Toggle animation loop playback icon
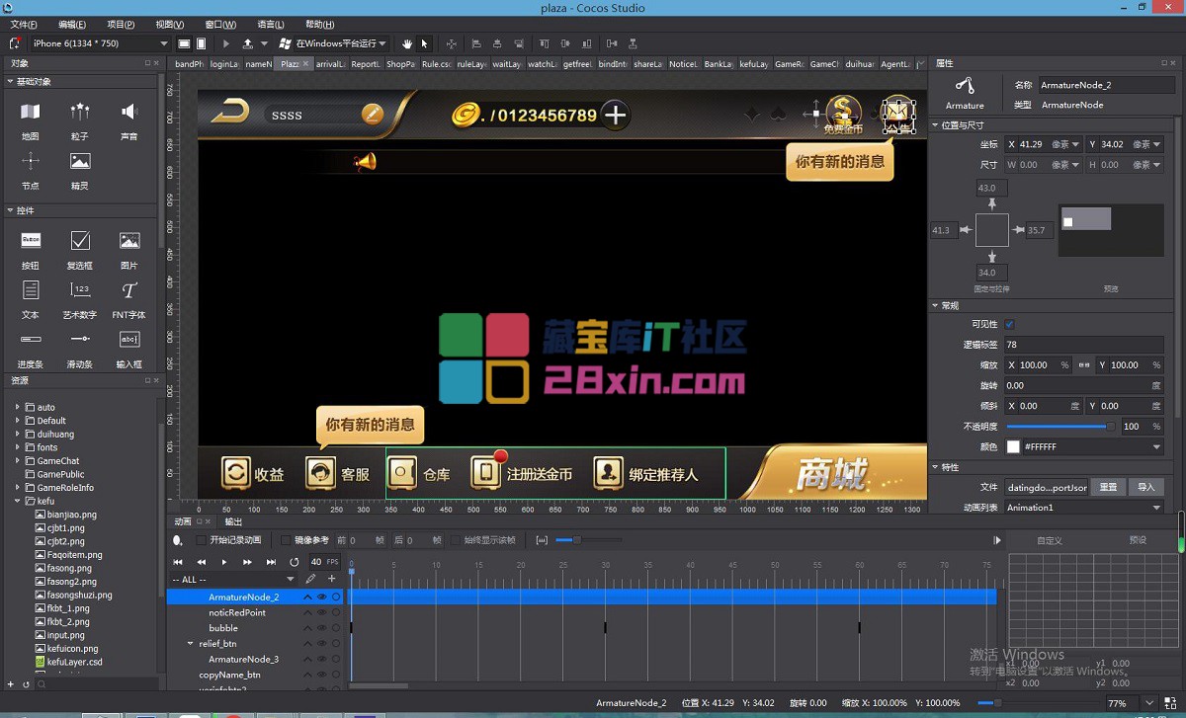 click(294, 562)
